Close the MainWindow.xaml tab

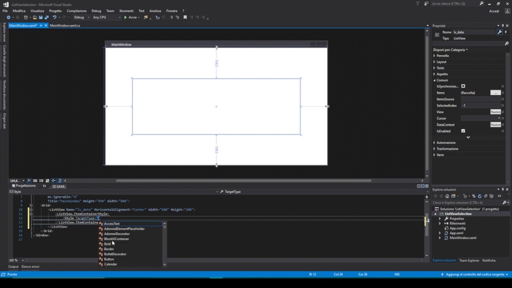coord(46,25)
